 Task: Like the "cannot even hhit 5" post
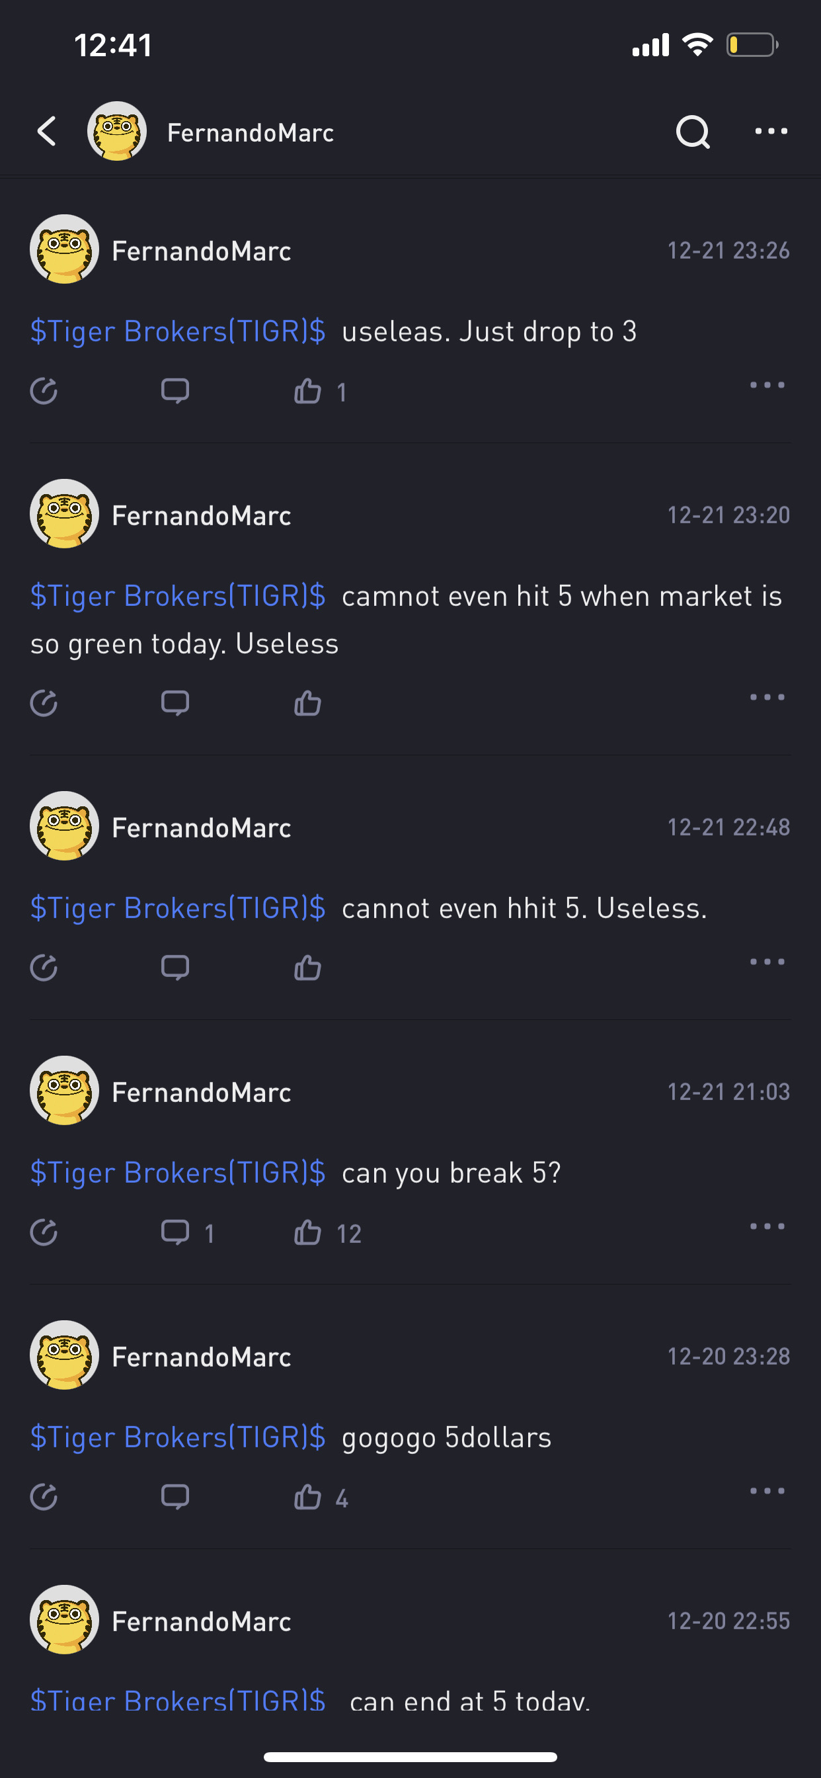(x=307, y=968)
